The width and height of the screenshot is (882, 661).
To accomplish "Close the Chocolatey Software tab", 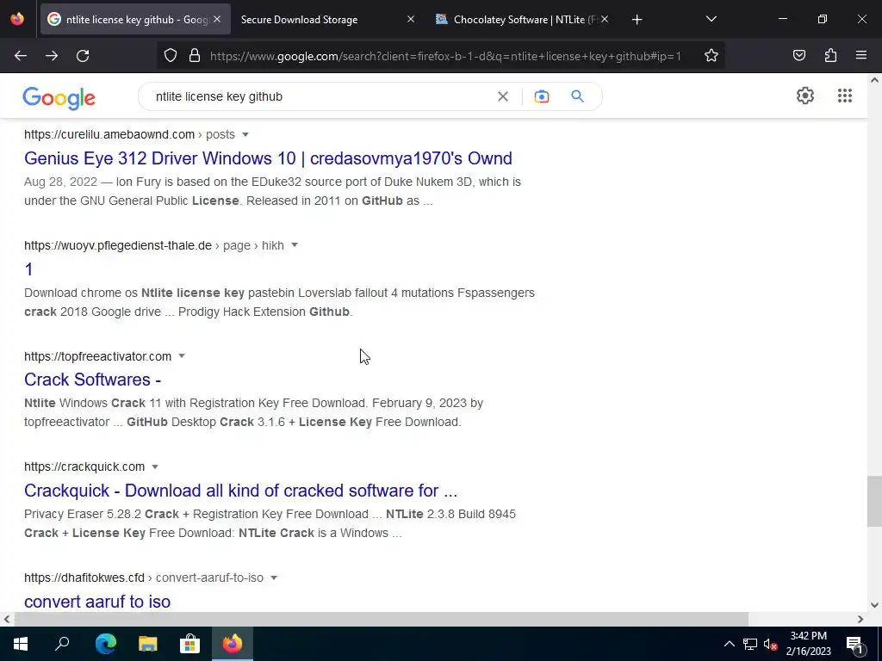I will coord(604,19).
